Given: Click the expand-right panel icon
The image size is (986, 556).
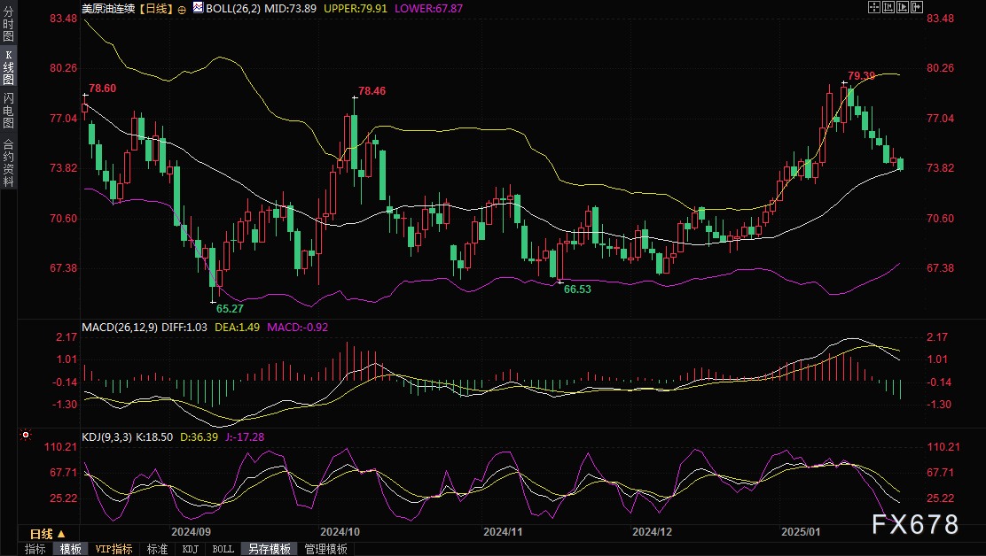Looking at the screenshot, I should point(916,7).
